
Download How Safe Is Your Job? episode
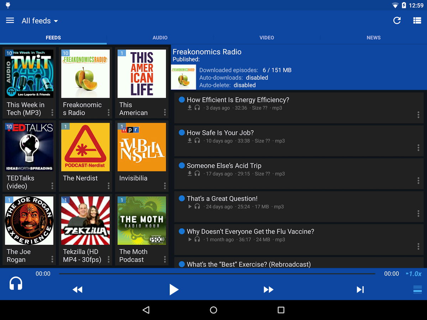pos(190,140)
